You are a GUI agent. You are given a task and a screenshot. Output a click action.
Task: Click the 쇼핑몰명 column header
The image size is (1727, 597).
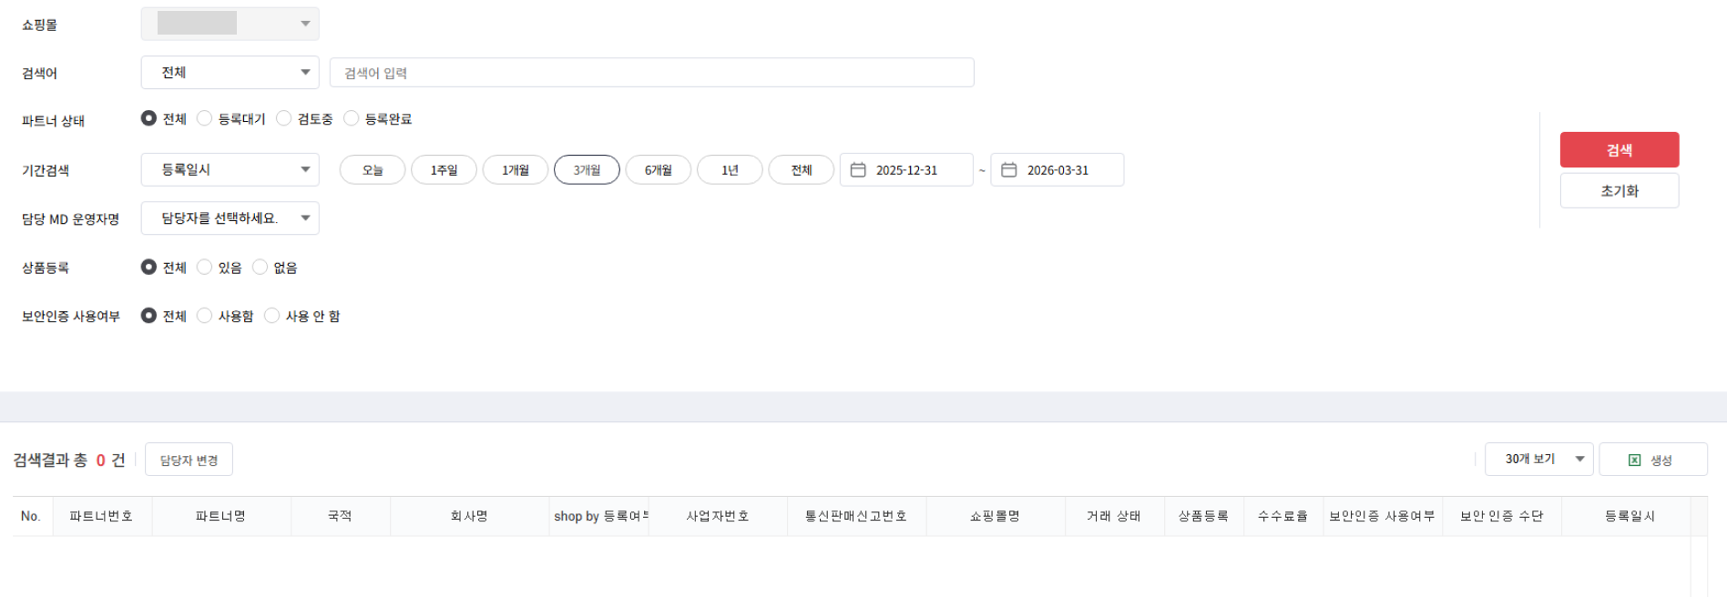tap(996, 516)
